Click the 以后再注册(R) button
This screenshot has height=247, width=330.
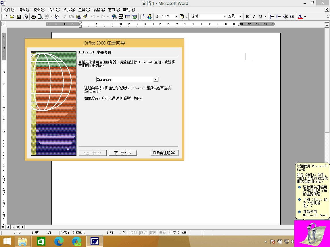click(x=164, y=153)
